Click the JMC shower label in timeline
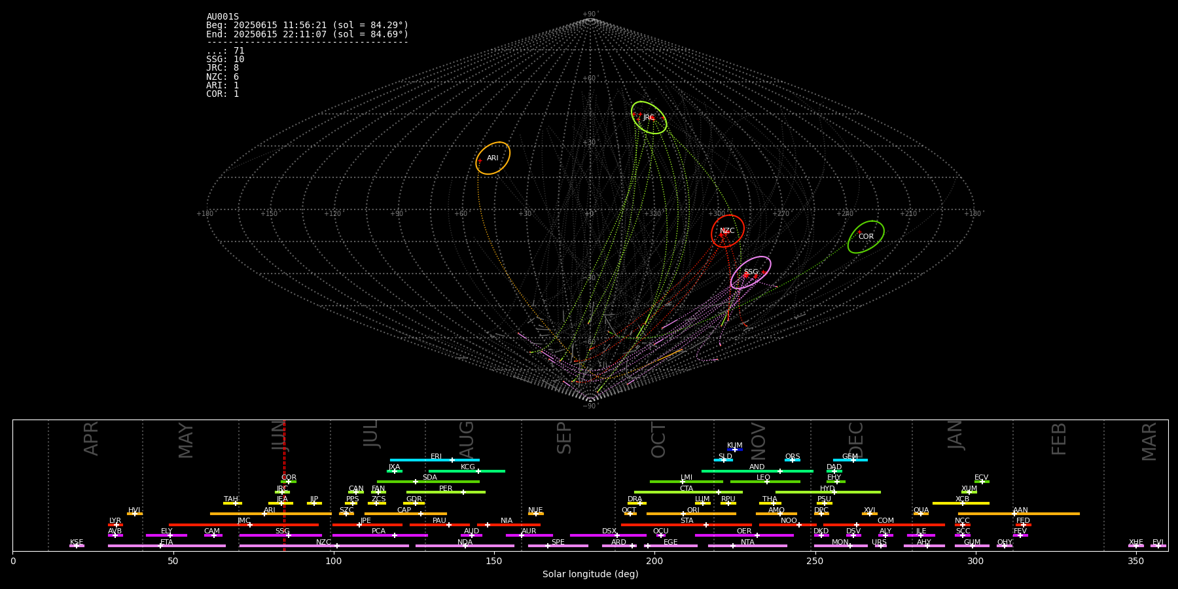 click(243, 521)
